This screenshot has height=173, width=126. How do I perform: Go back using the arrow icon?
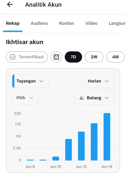[10, 5]
